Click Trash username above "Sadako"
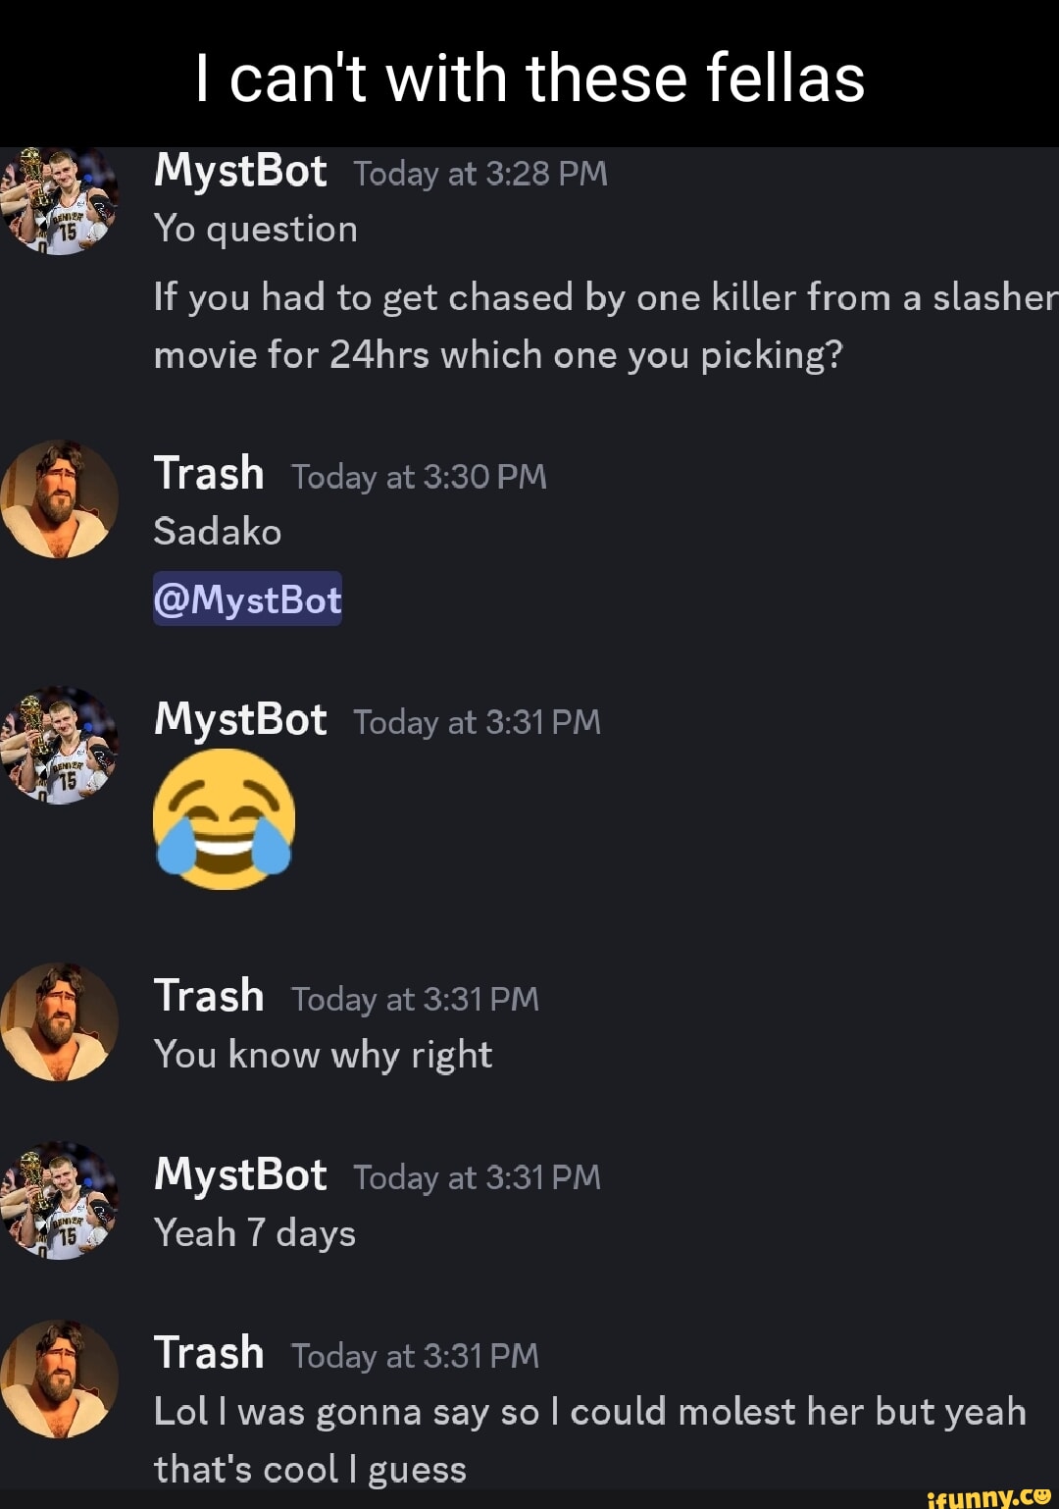Screen dimensions: 1059x1509 coord(209,474)
